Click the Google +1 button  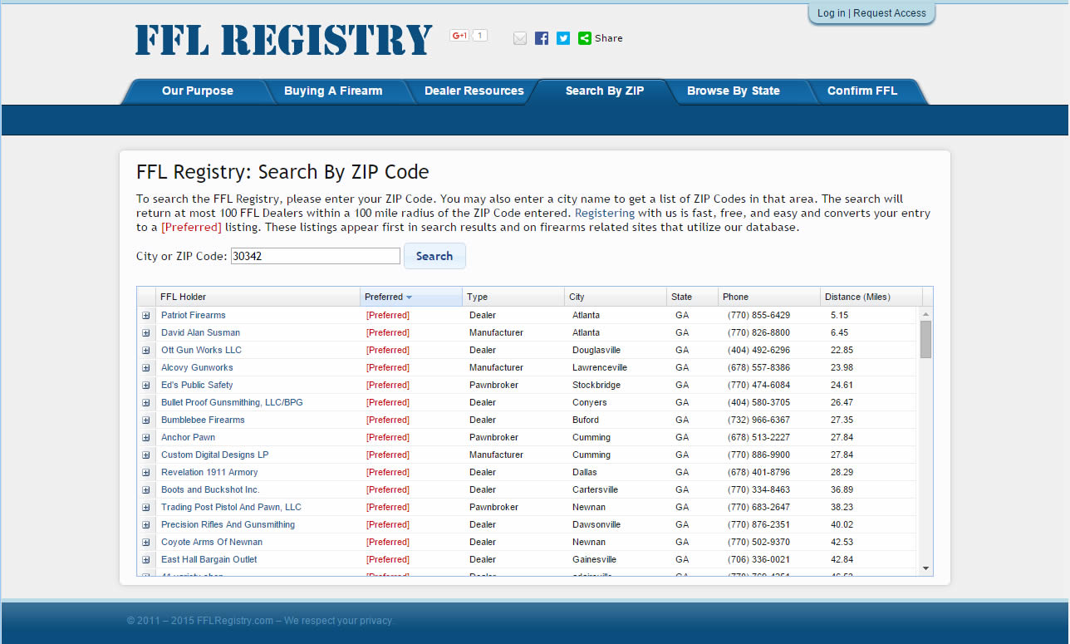point(459,36)
